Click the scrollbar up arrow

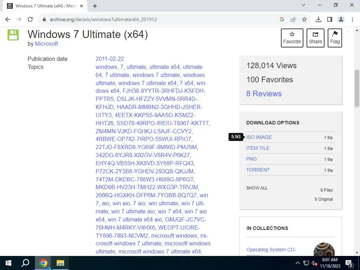coord(357,30)
